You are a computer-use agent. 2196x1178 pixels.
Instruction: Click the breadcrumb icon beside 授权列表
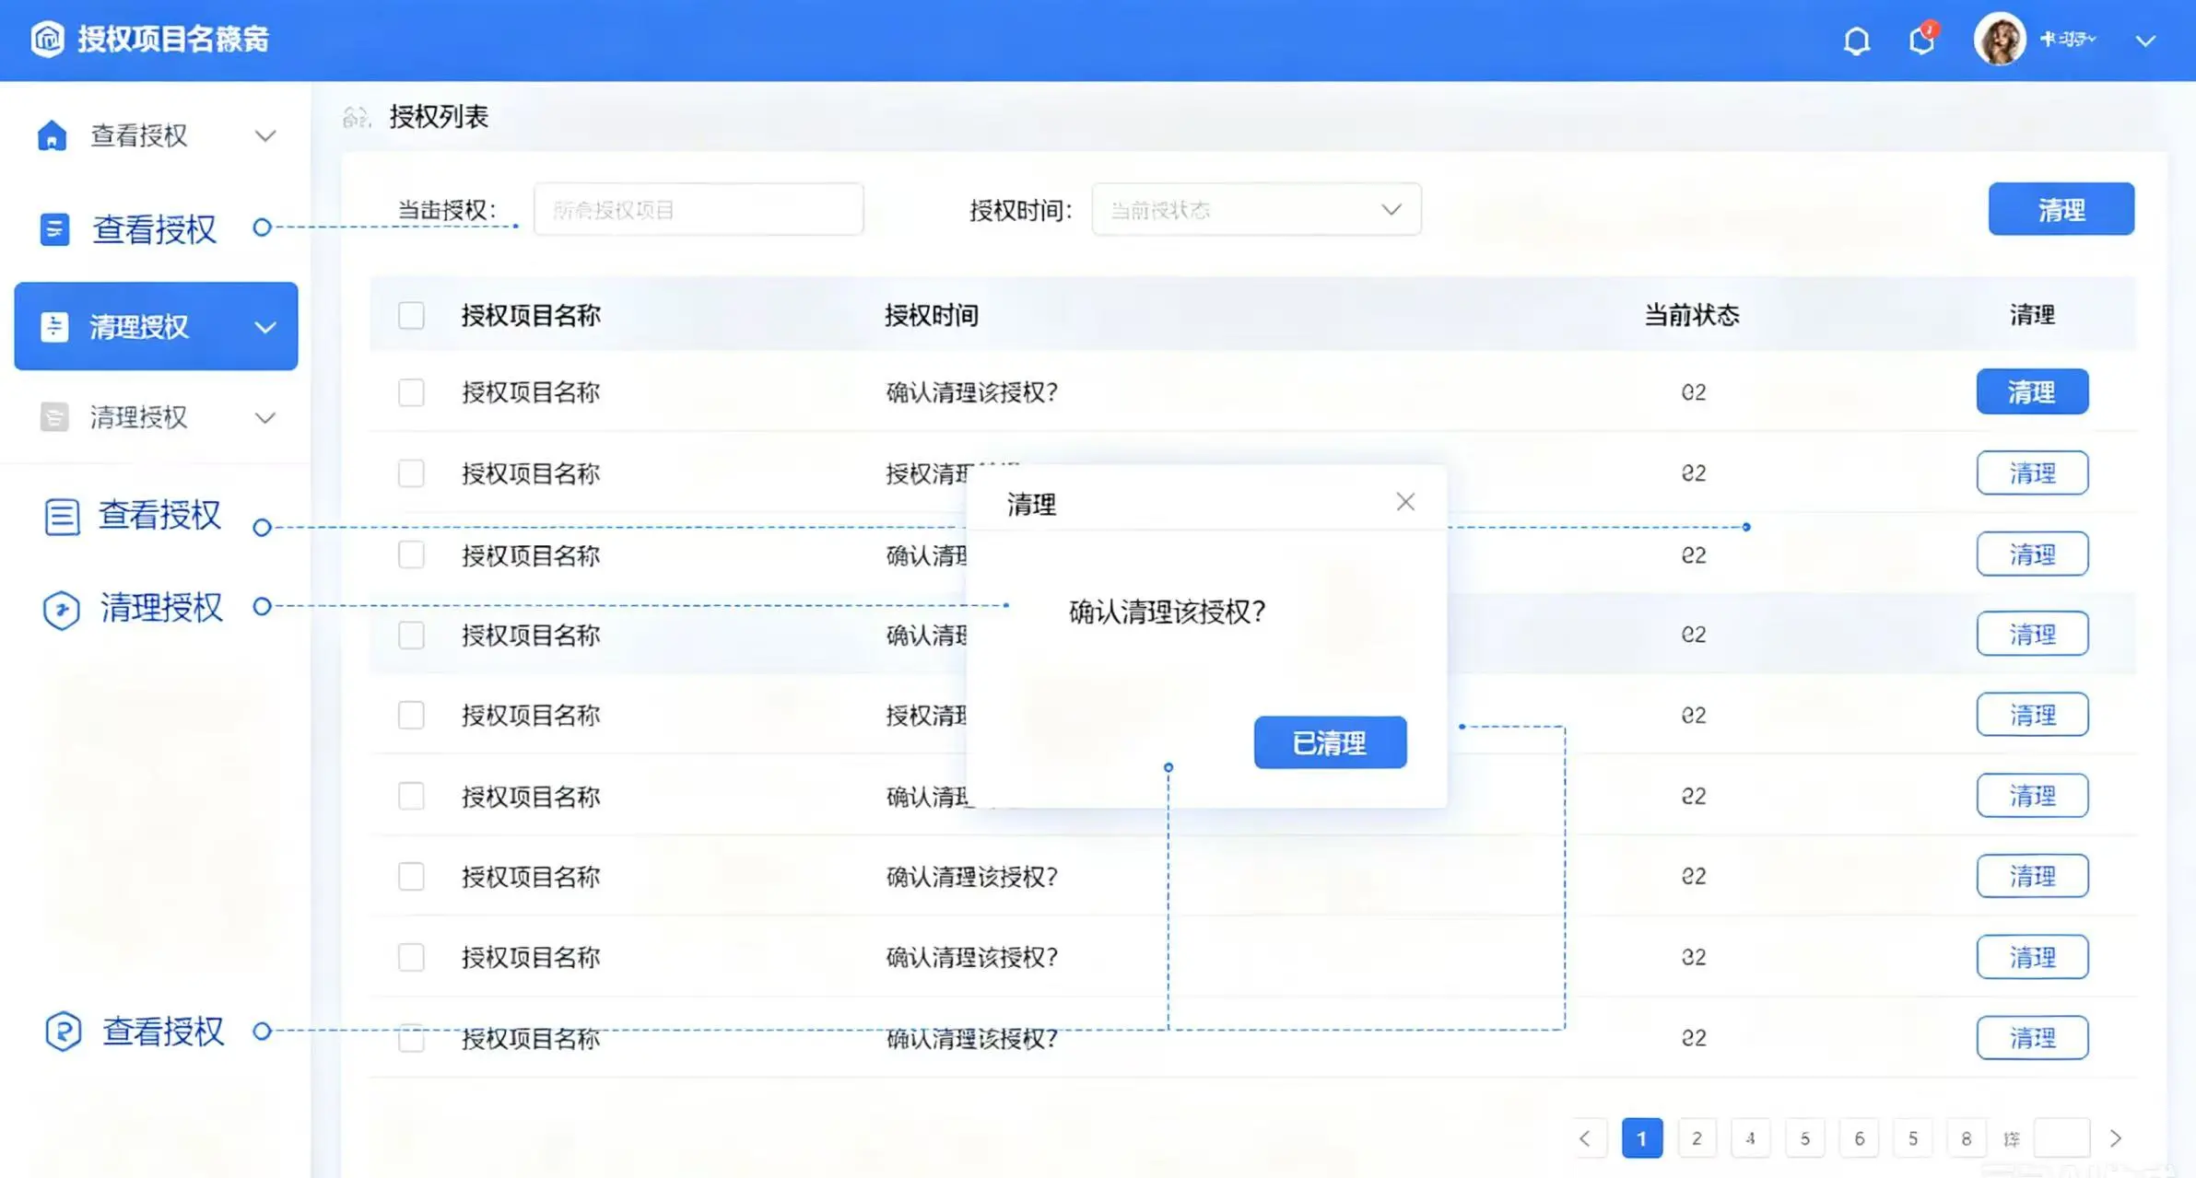[356, 117]
